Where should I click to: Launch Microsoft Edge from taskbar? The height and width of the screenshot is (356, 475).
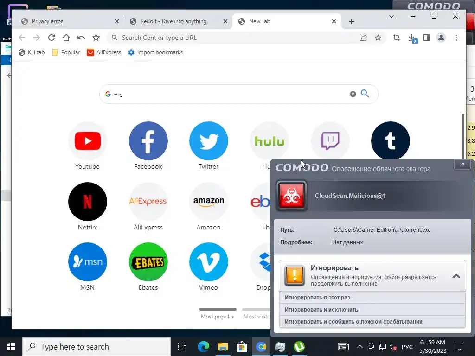coord(204,347)
